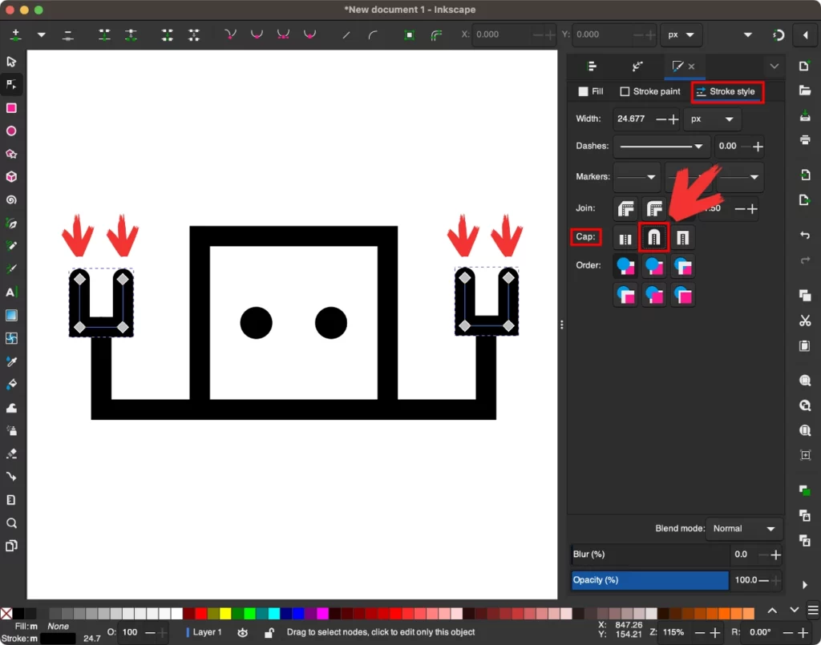Choose second paint order option in top row
This screenshot has width=821, height=645.
coord(654,266)
